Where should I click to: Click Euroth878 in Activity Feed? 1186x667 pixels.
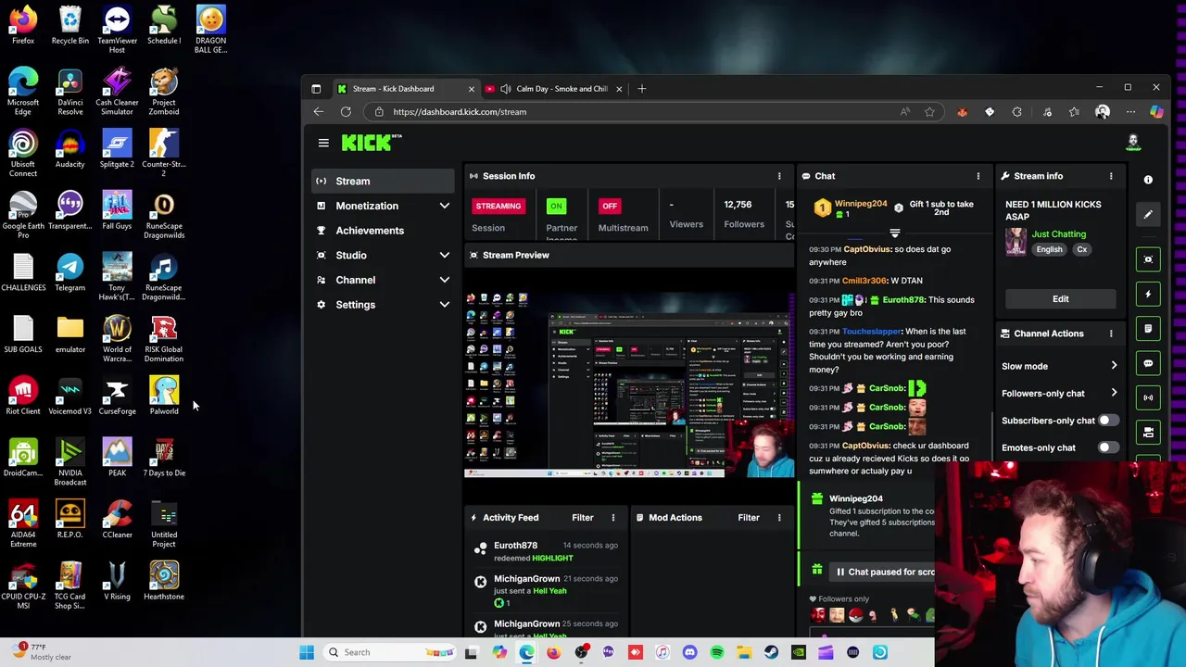pyautogui.click(x=515, y=546)
